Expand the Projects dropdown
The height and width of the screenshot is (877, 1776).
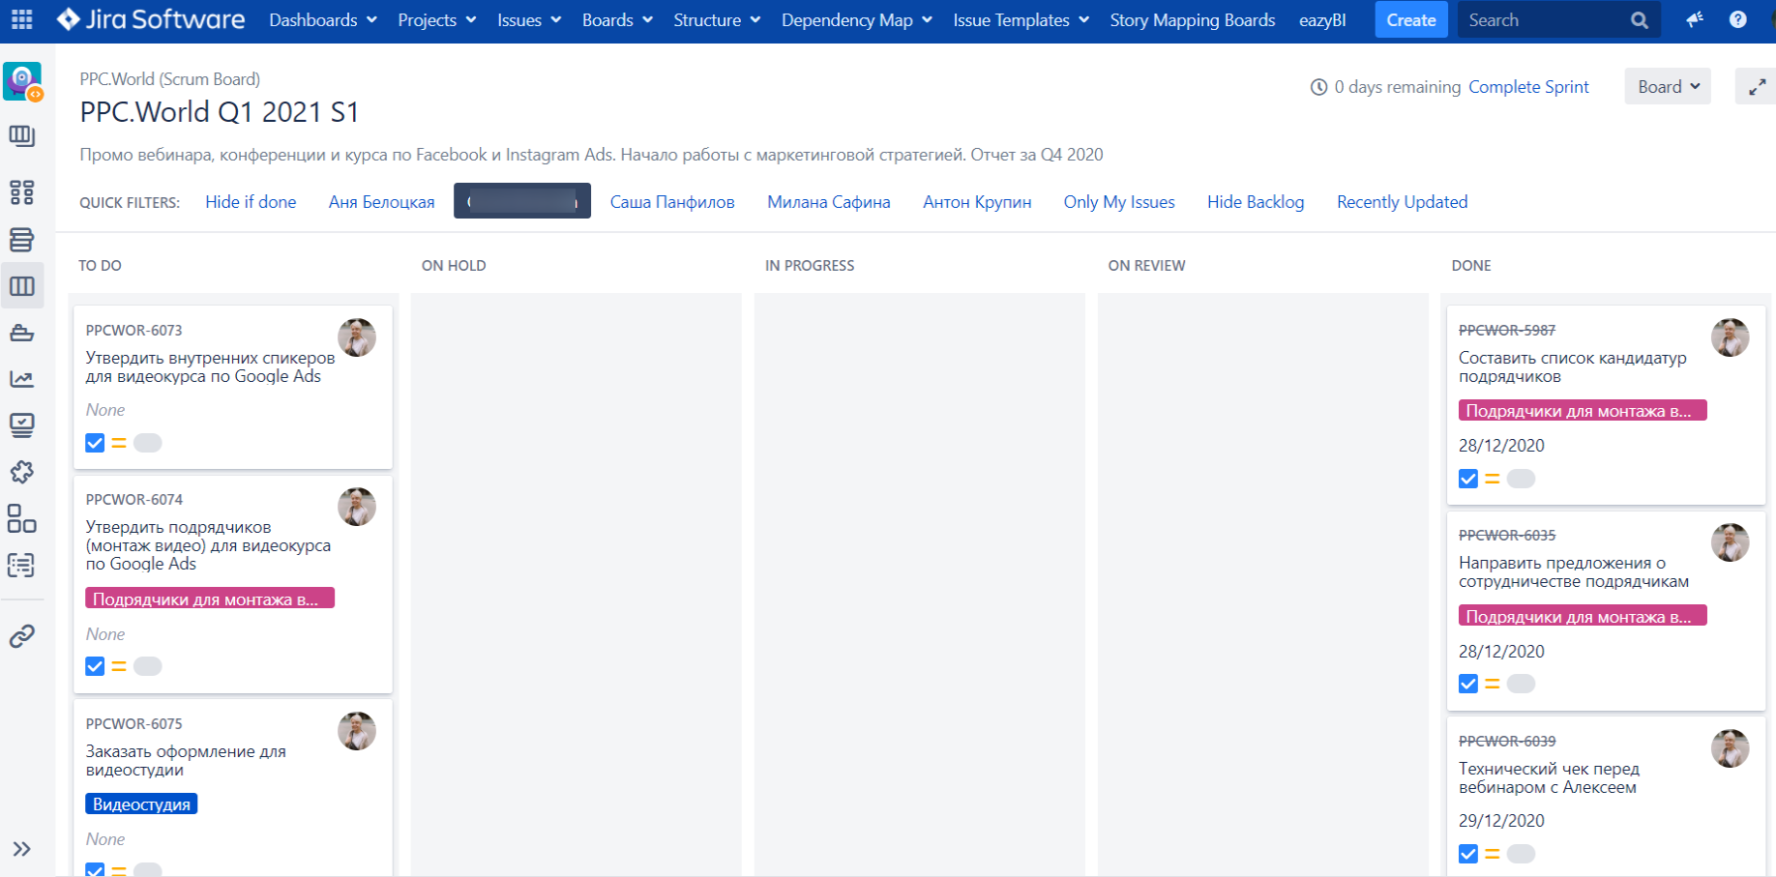(x=437, y=20)
